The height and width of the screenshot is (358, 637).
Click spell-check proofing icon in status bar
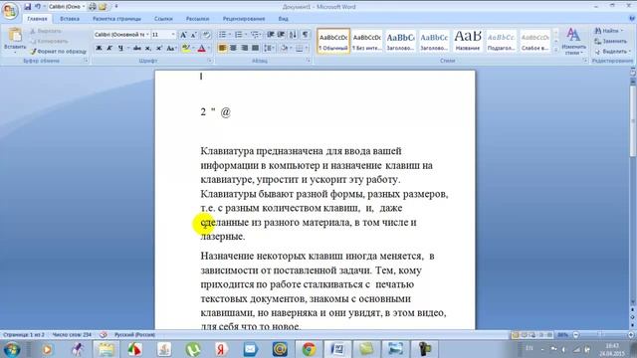pos(104,335)
